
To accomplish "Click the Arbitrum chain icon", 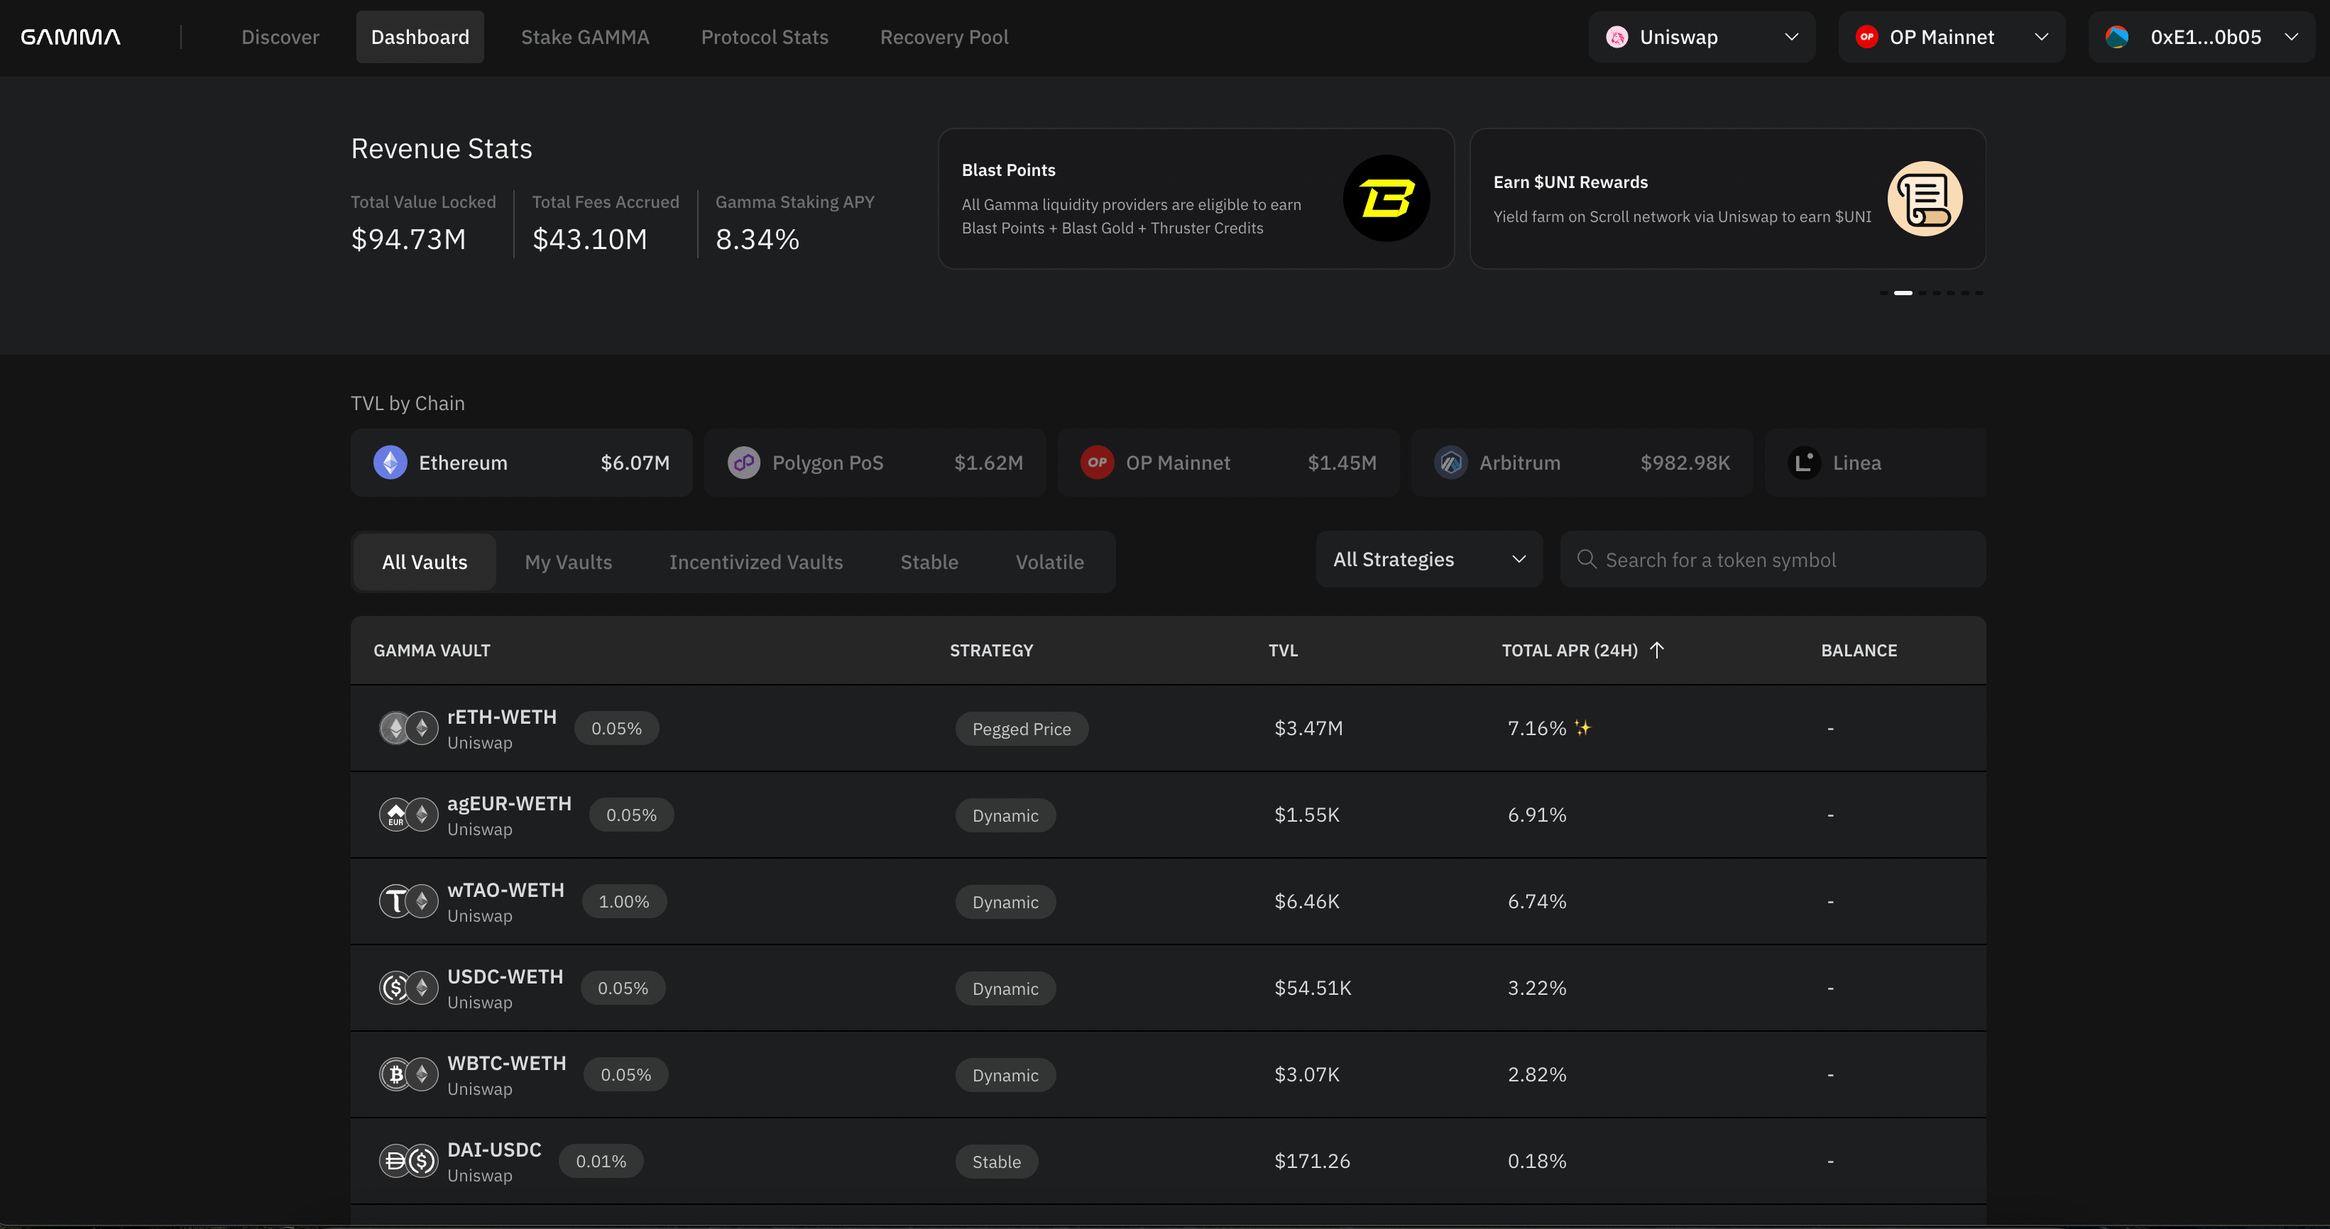I will tap(1450, 463).
